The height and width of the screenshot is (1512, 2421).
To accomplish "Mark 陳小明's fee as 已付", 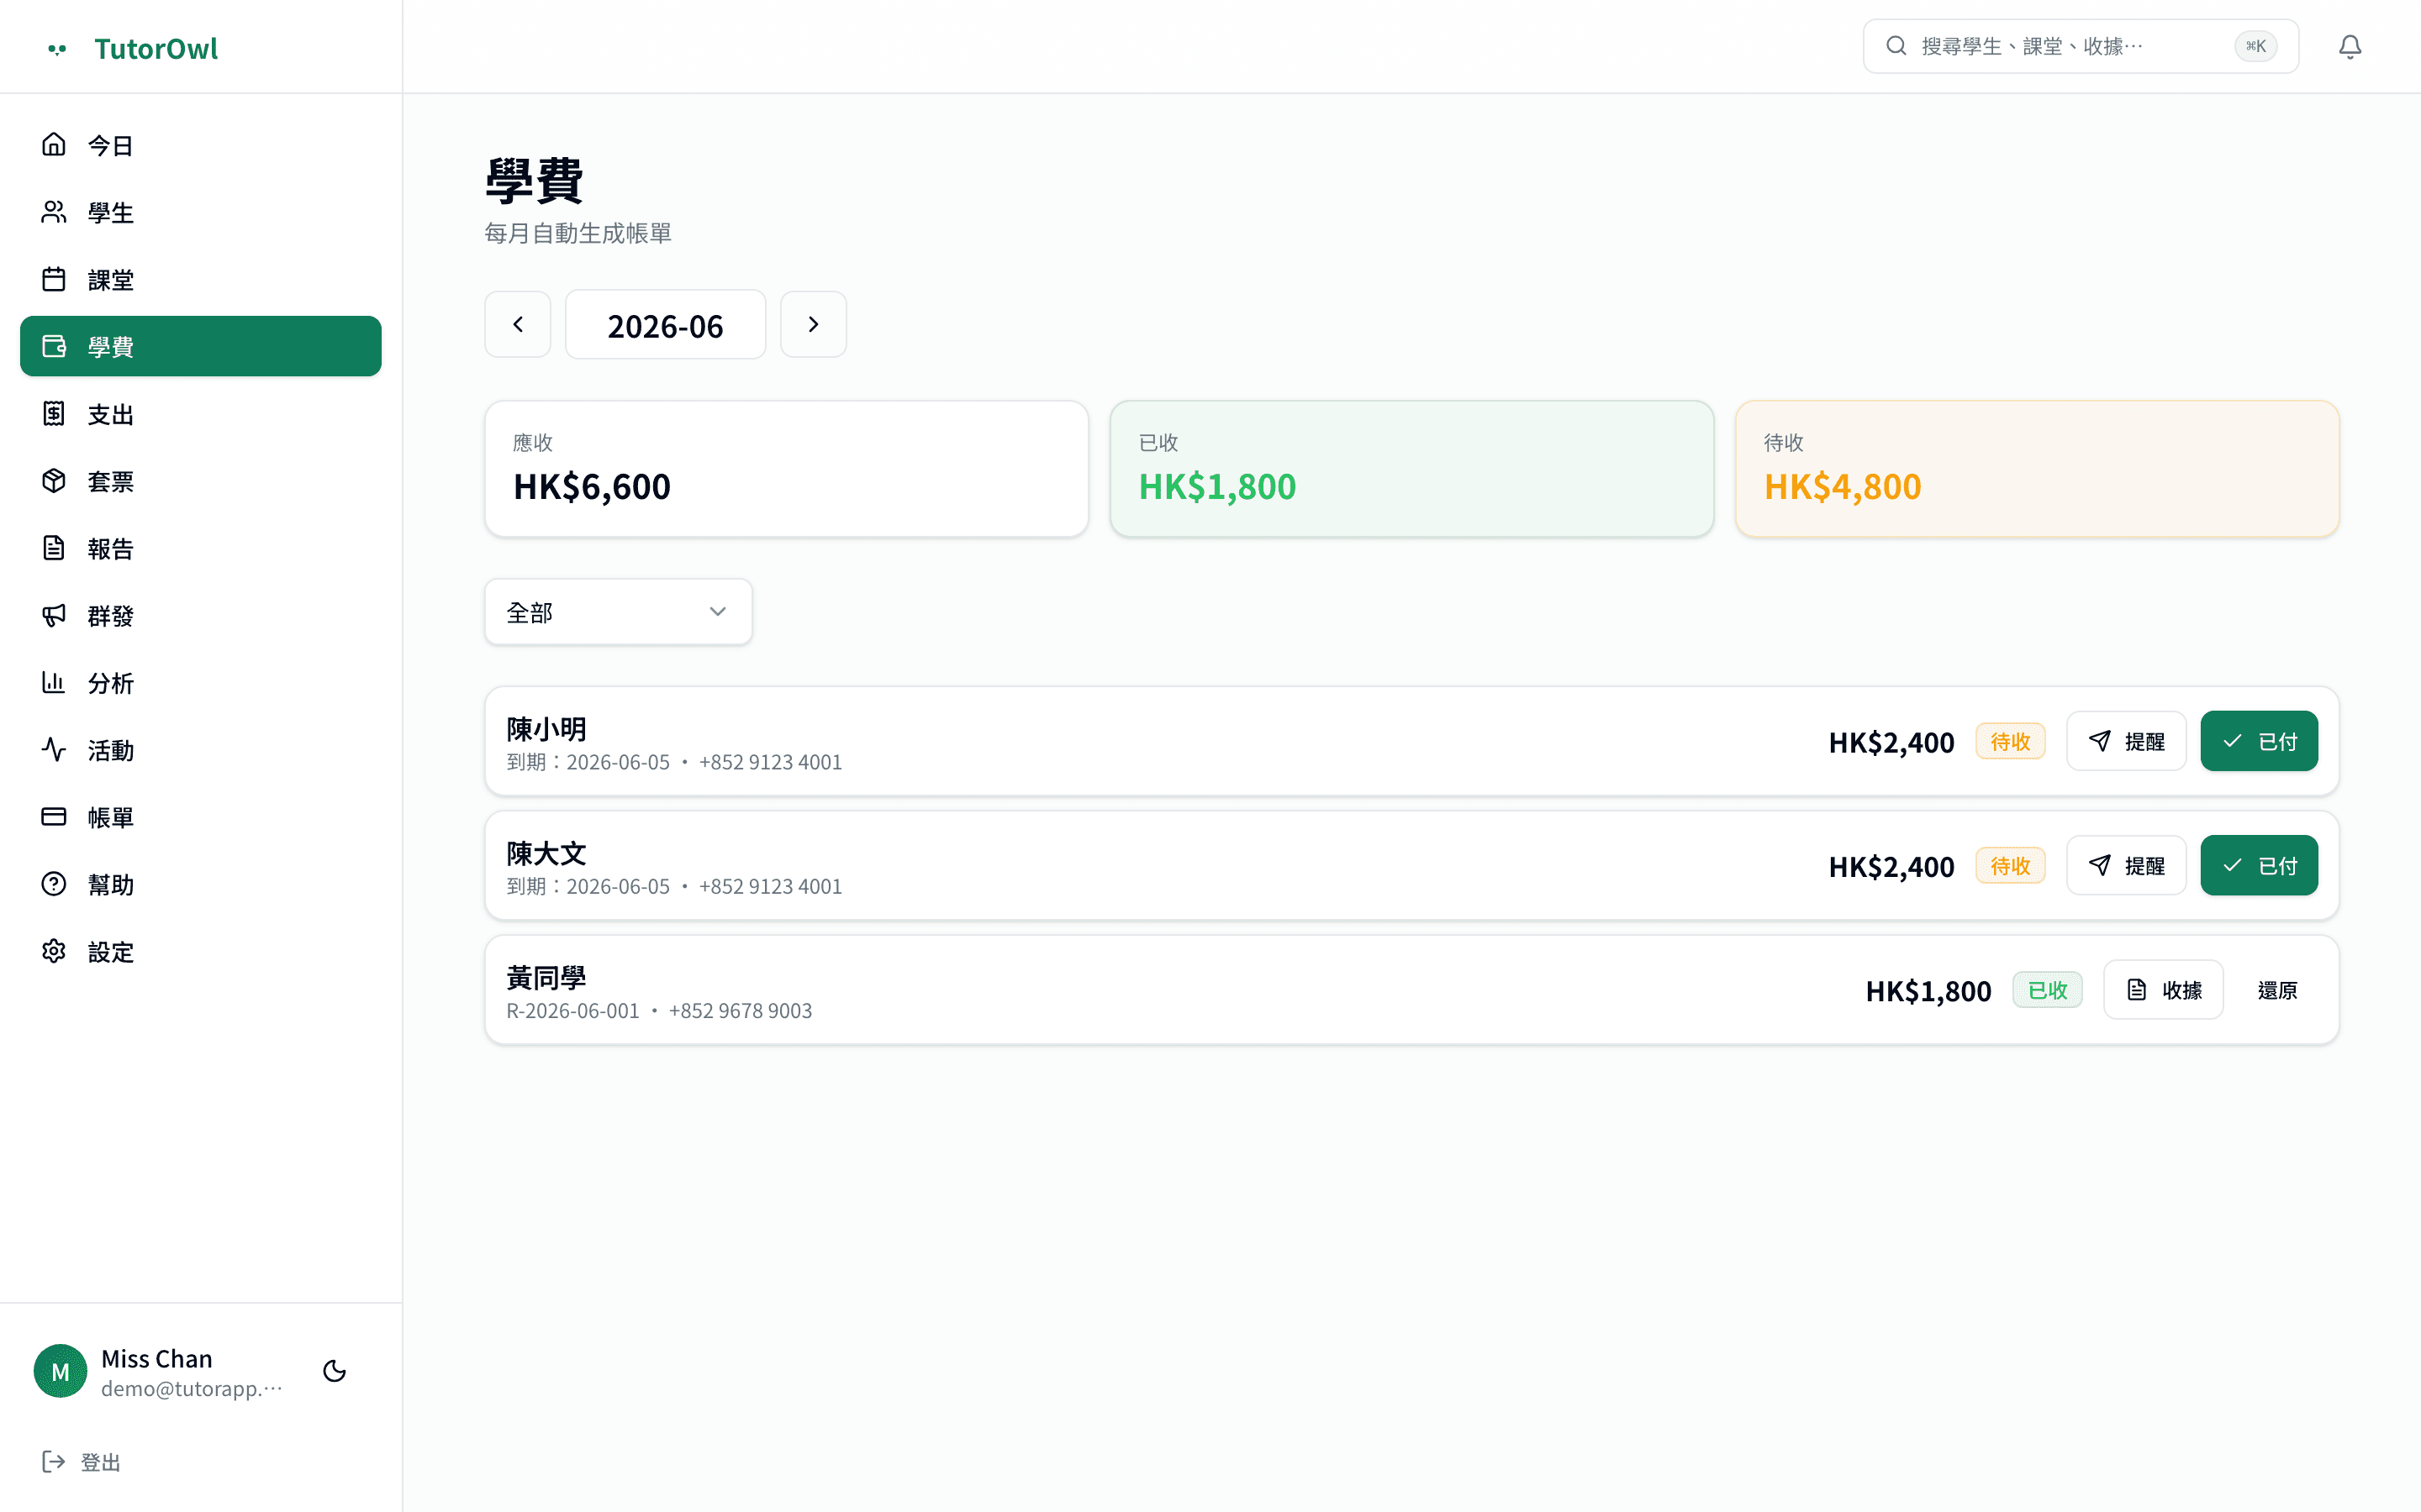I will pos(2259,741).
